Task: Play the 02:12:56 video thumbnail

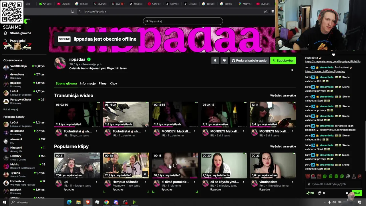Action: (175, 114)
